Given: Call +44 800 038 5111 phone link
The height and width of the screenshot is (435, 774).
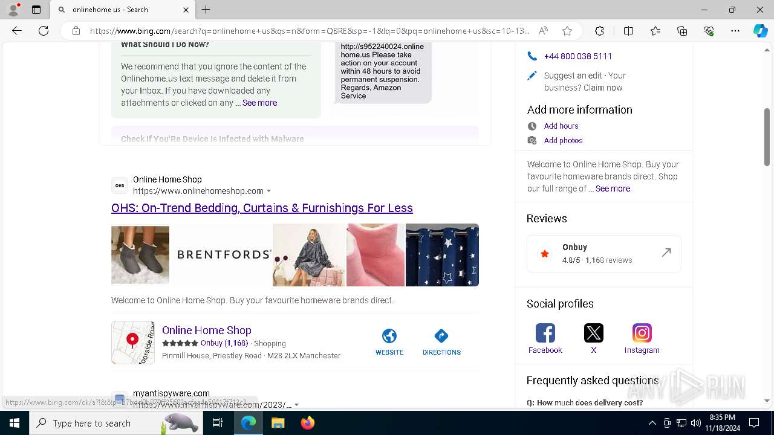Looking at the screenshot, I should pos(578,56).
